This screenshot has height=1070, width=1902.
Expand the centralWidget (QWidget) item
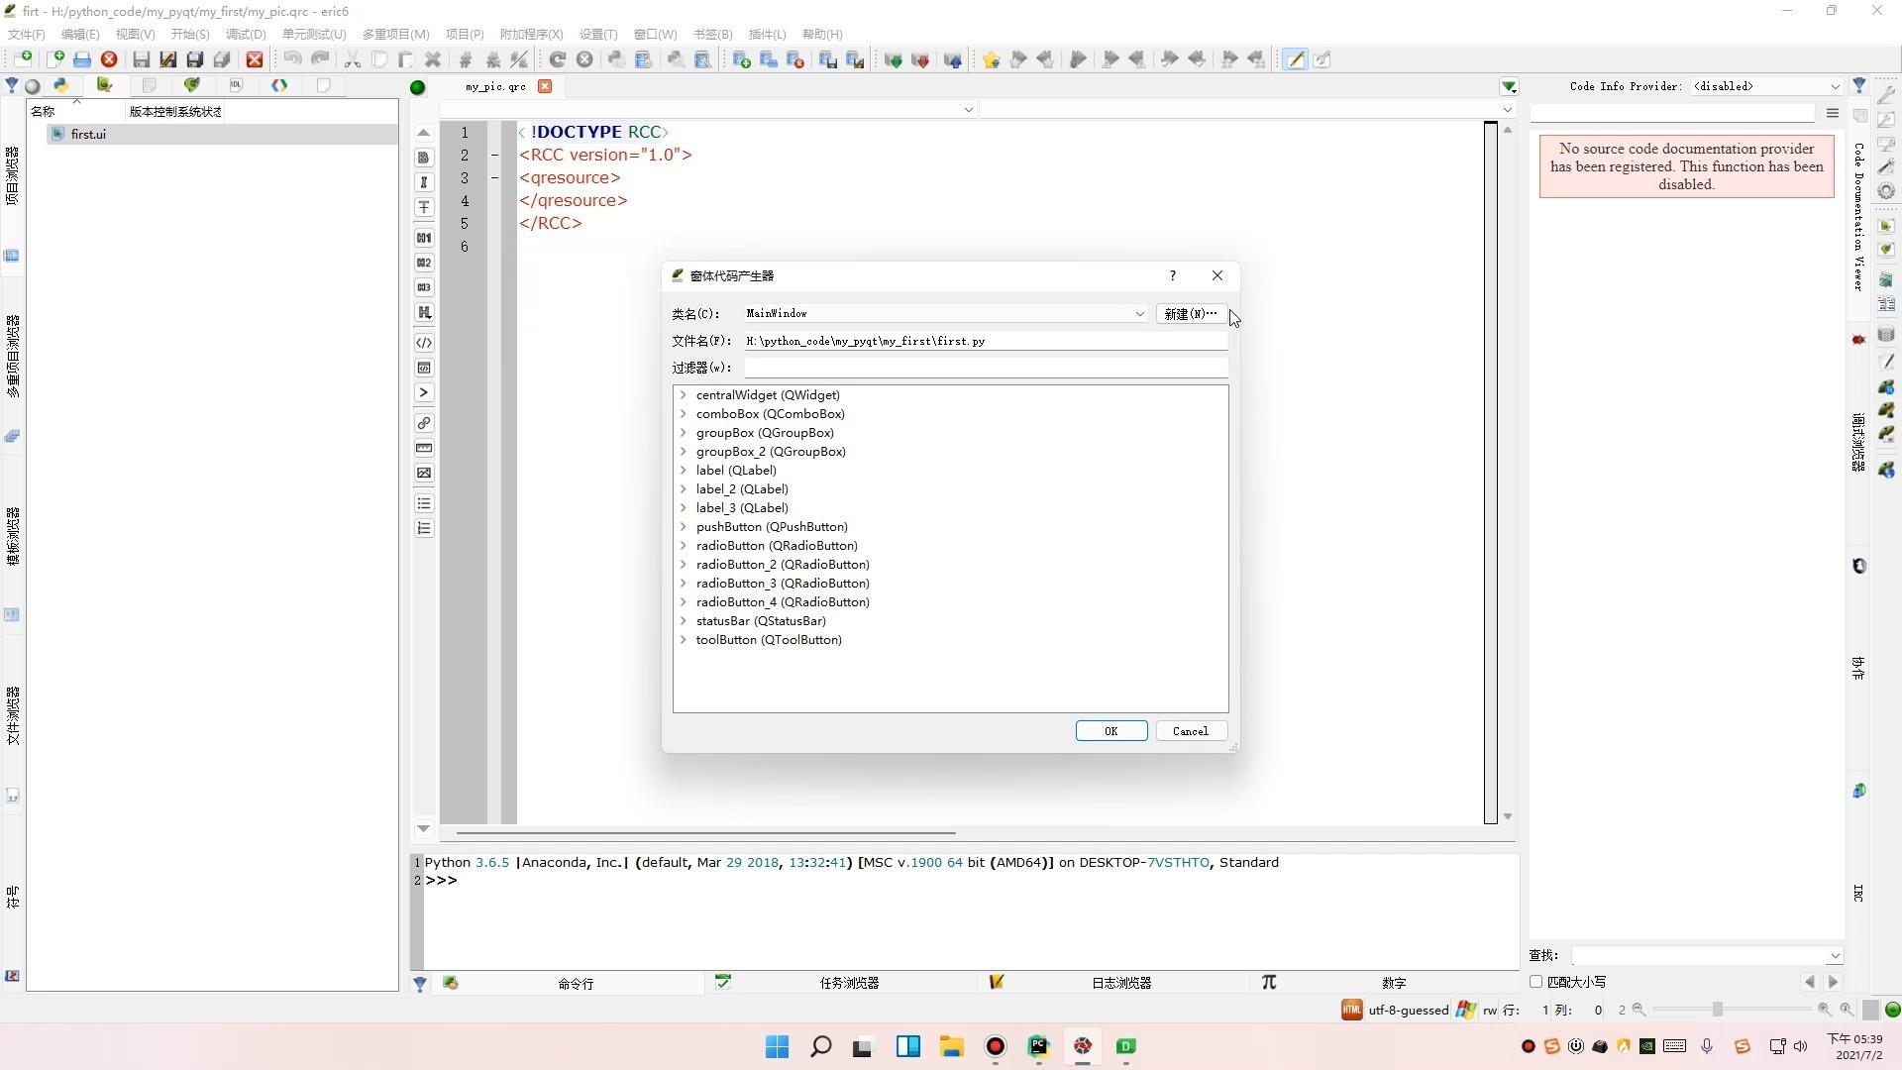tap(684, 395)
